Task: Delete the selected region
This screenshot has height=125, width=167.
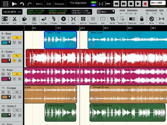Action: pyautogui.click(x=64, y=20)
